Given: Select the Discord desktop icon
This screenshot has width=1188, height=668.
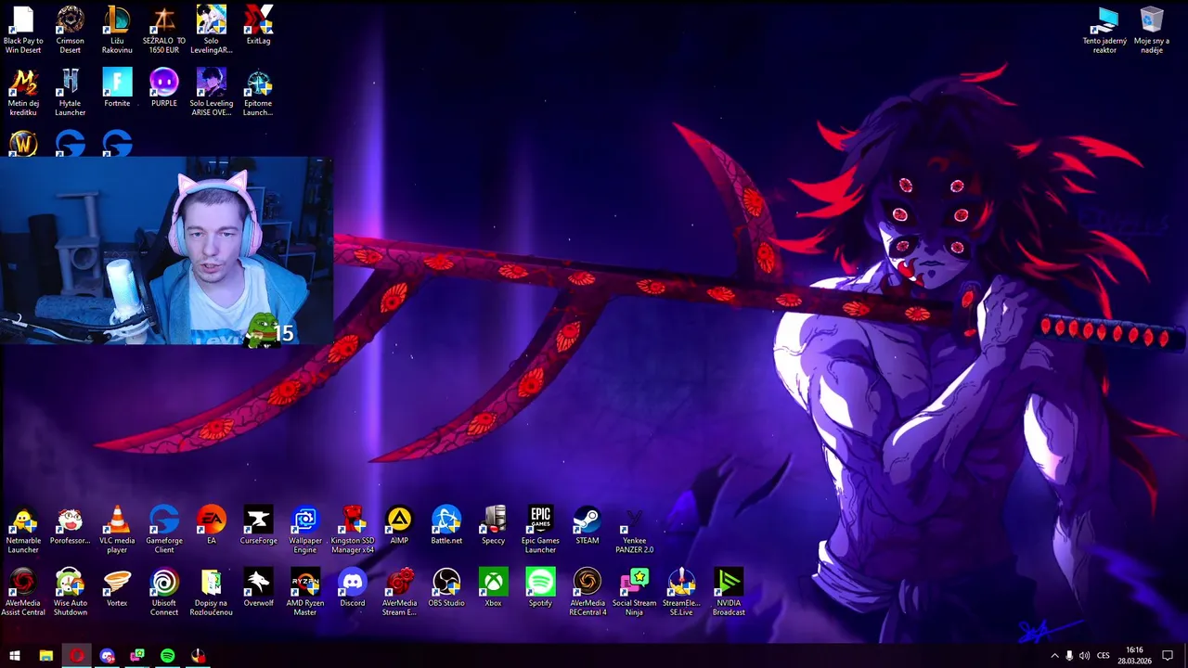Looking at the screenshot, I should click(352, 587).
